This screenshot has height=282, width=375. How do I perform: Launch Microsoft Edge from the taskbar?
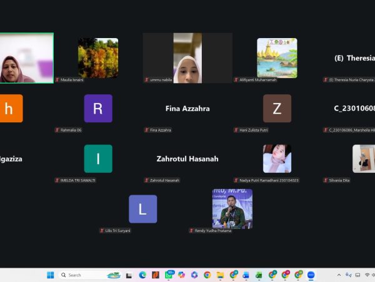pos(142,275)
